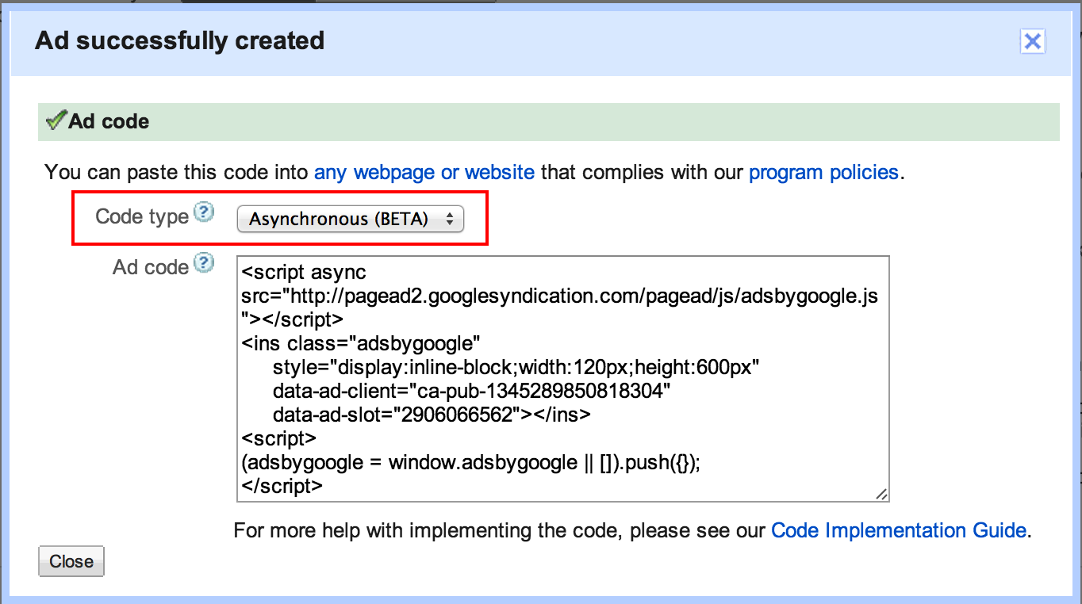Click the 'Ad code' field label
This screenshot has width=1082, height=604.
150,266
